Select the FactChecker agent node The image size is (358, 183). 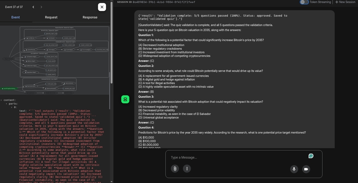pos(51,38)
